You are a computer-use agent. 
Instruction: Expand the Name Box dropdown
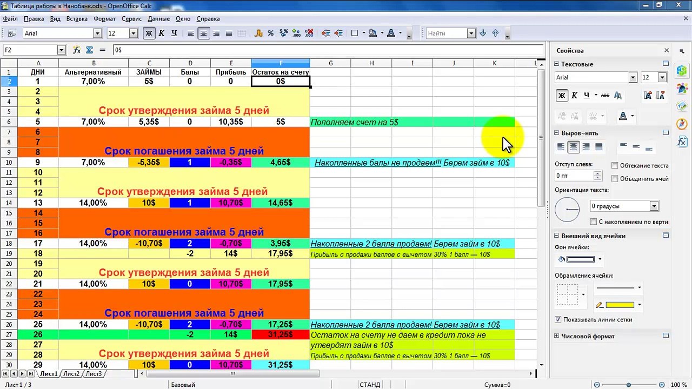61,50
